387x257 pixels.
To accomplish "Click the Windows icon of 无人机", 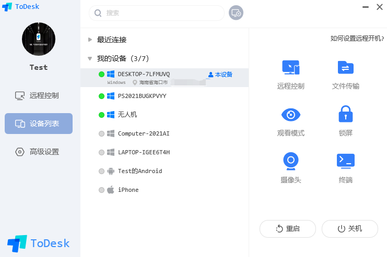I will (111, 115).
